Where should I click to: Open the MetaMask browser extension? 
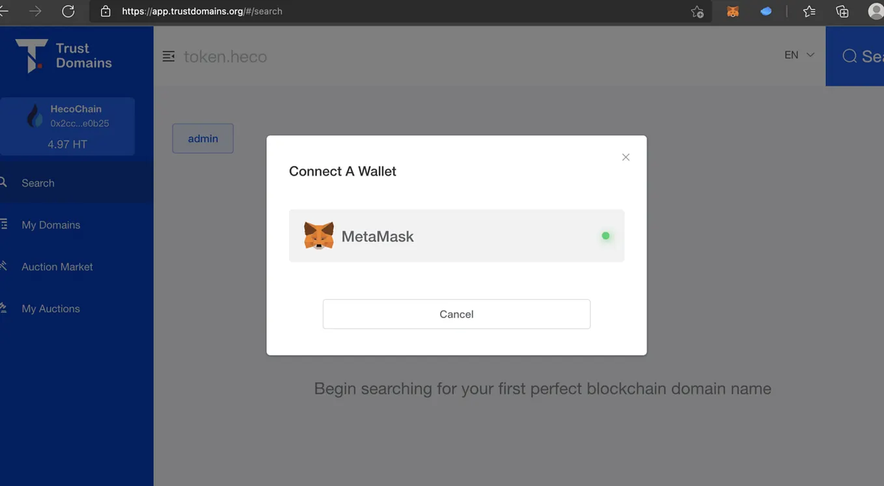click(732, 10)
